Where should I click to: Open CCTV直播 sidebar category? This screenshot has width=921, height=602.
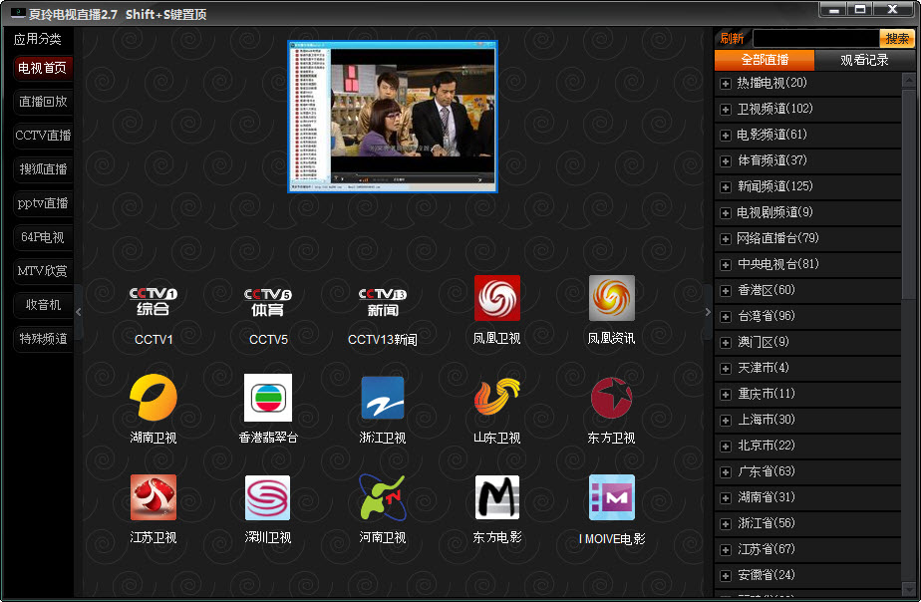coord(43,136)
